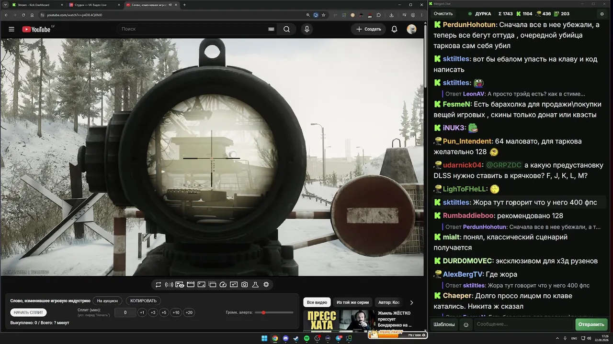Open the YouTube hamburger menu
The width and height of the screenshot is (613, 344).
[11, 29]
